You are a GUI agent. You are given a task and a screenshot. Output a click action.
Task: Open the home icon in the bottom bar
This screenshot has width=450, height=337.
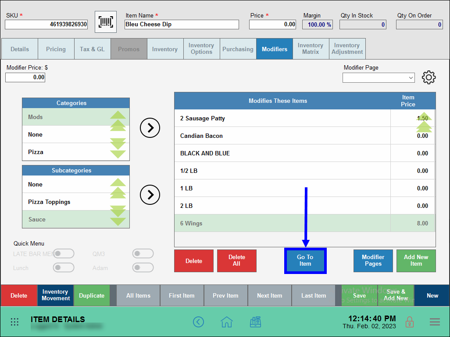tap(227, 322)
